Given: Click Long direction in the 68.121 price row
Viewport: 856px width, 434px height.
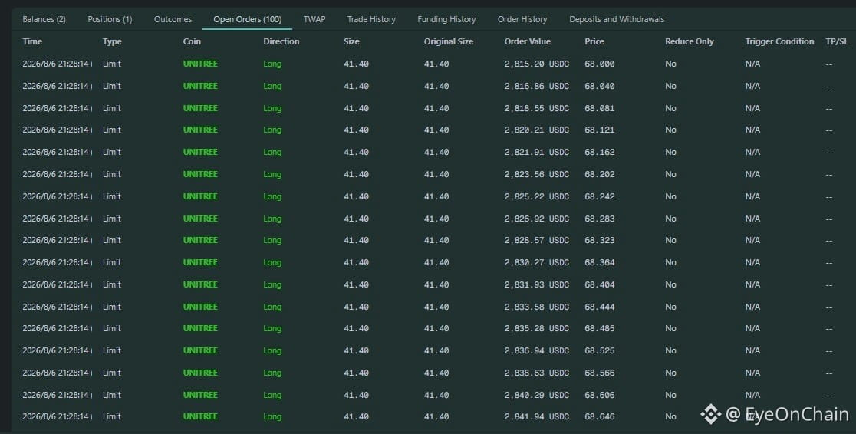Looking at the screenshot, I should click(272, 130).
